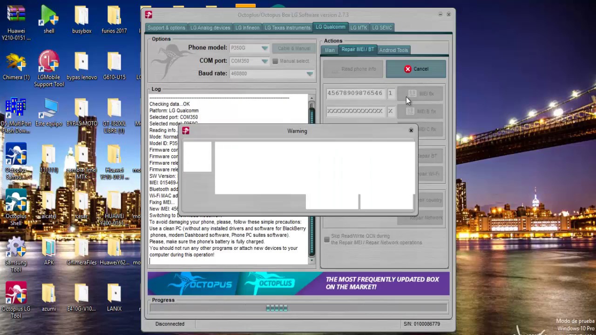Switch to Support & options tab
Viewport: 596px width, 335px height.
pyautogui.click(x=166, y=27)
